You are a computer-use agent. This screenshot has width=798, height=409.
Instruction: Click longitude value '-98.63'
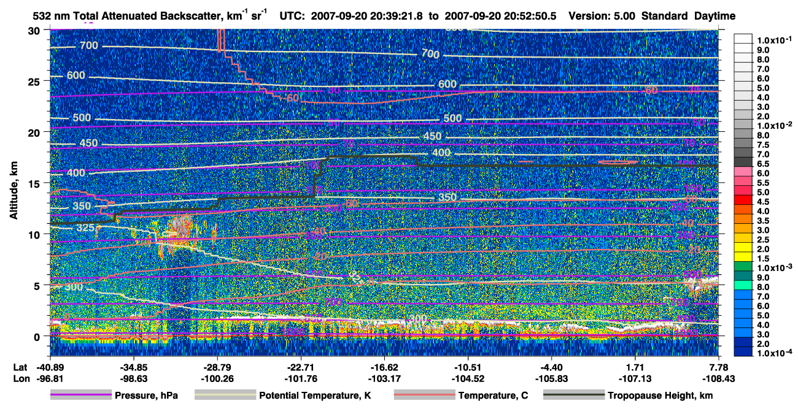tap(134, 378)
